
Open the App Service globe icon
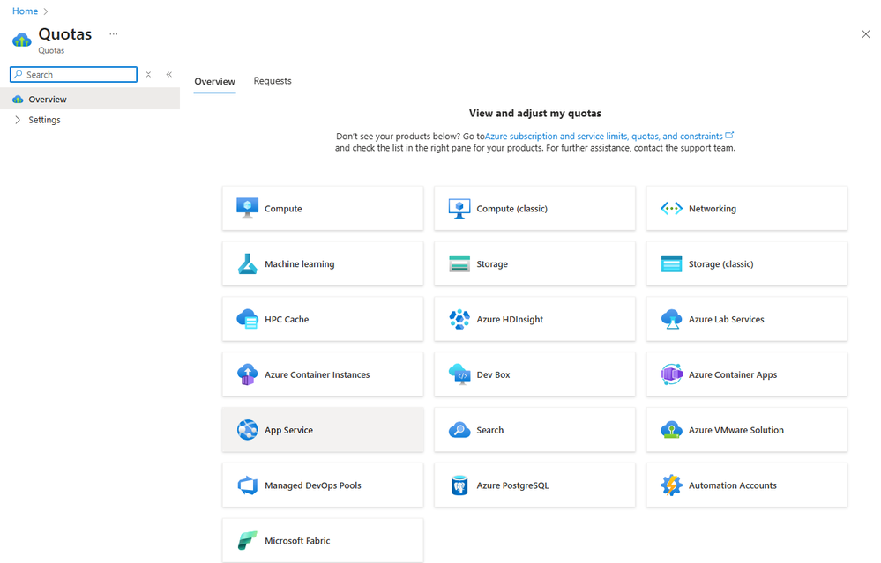[x=247, y=430]
